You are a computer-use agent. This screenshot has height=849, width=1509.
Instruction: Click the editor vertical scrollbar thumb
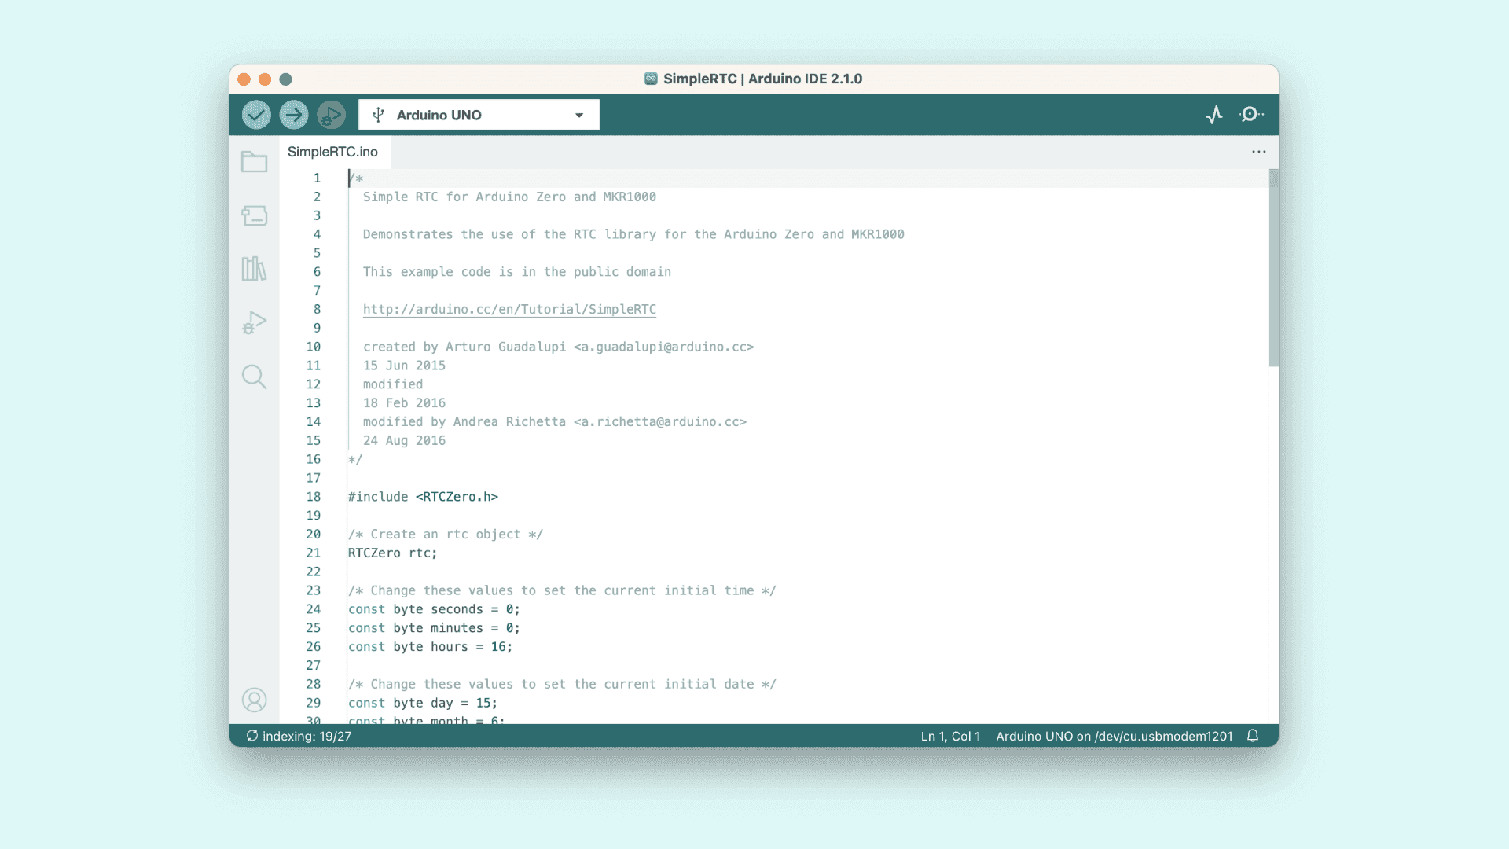(1273, 267)
